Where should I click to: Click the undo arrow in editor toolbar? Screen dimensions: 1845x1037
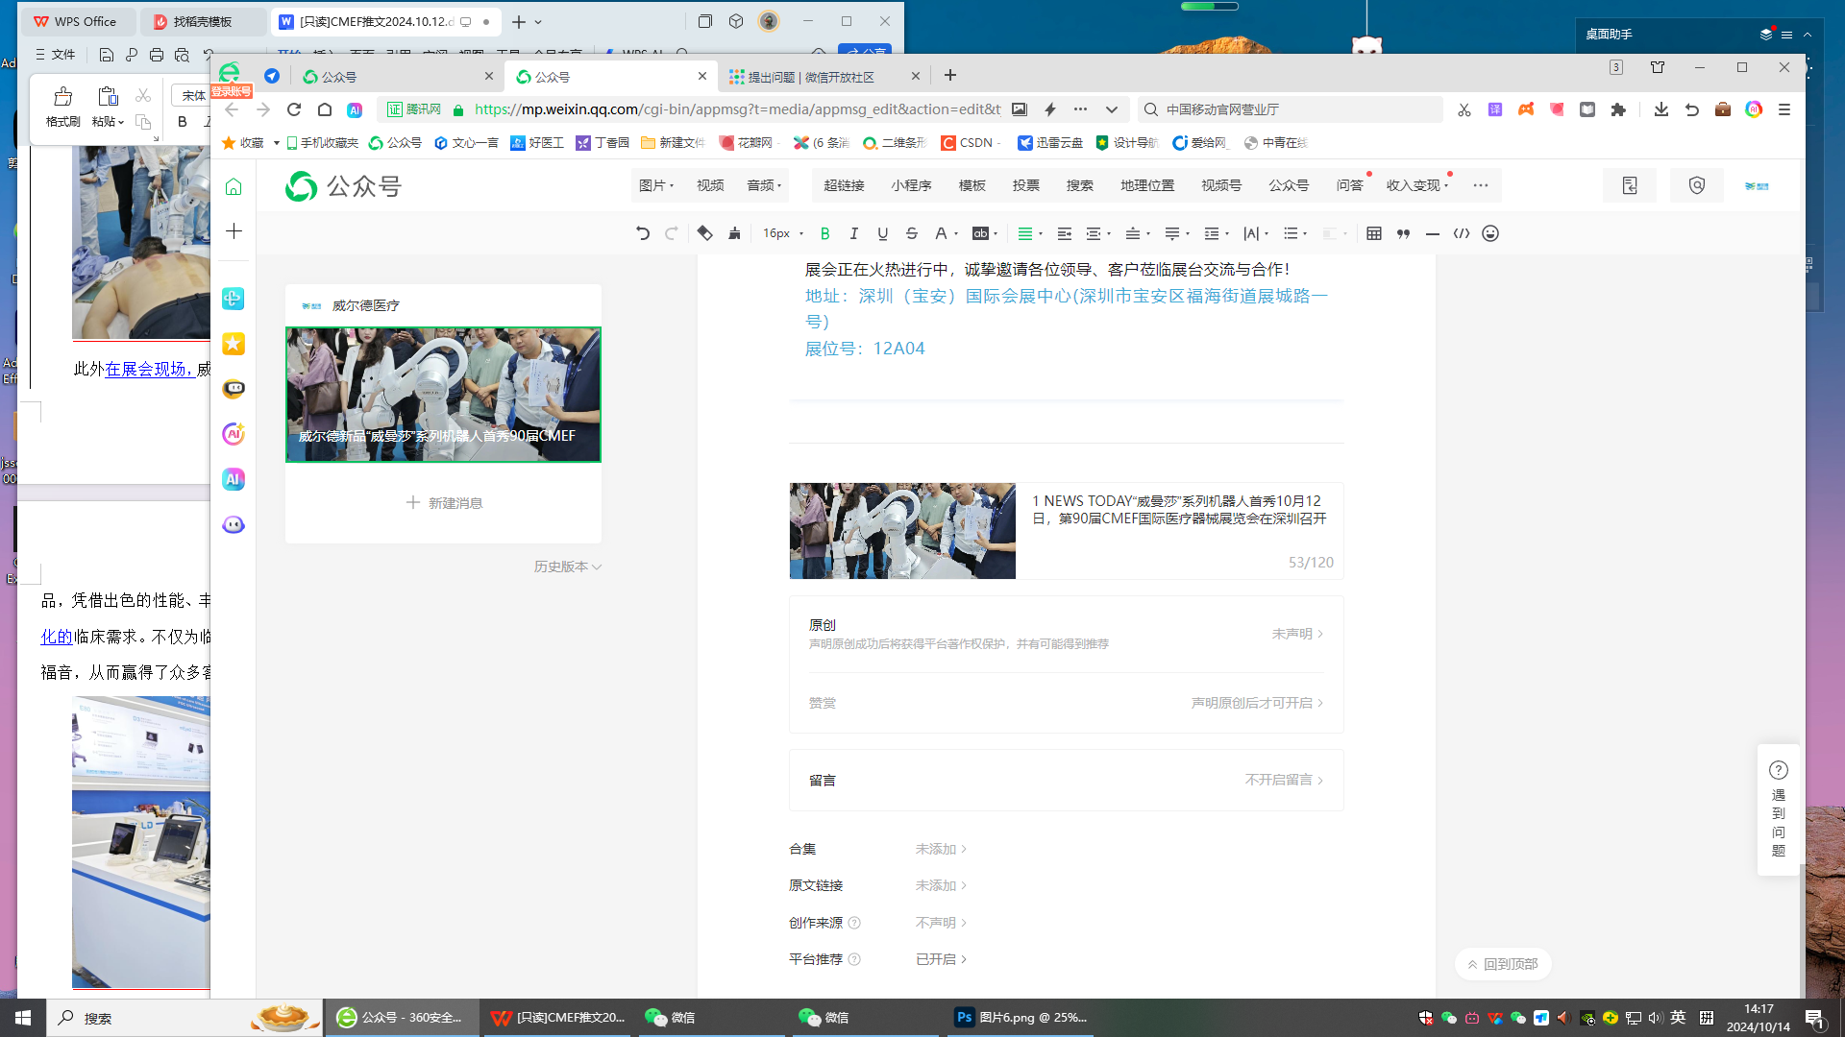(x=643, y=233)
